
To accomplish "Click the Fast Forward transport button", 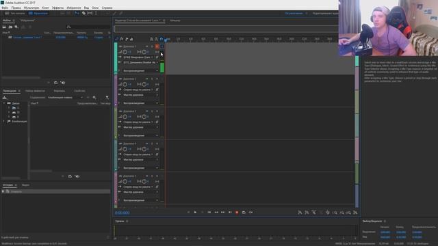I will pyautogui.click(x=223, y=213).
